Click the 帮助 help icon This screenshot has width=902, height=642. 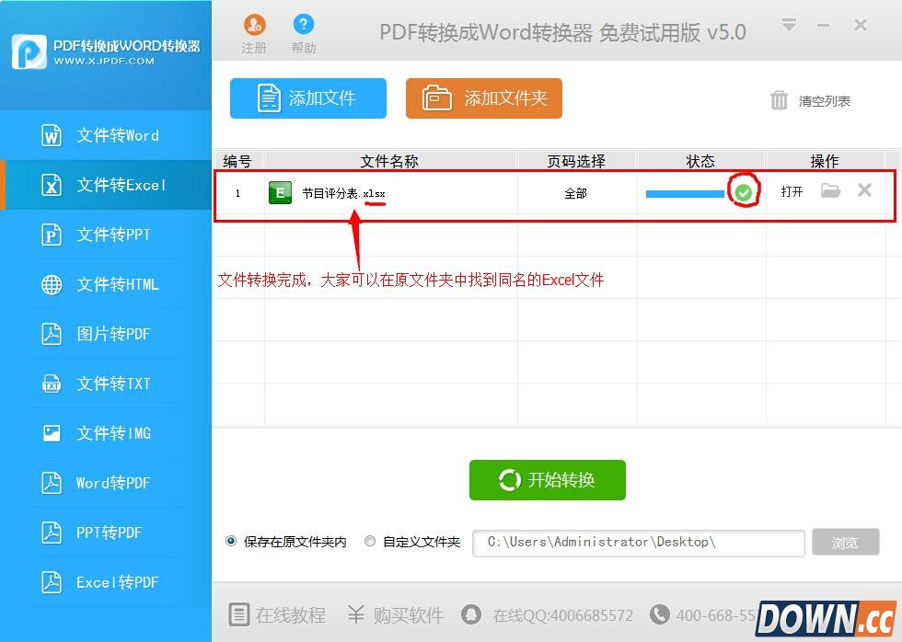pyautogui.click(x=304, y=26)
